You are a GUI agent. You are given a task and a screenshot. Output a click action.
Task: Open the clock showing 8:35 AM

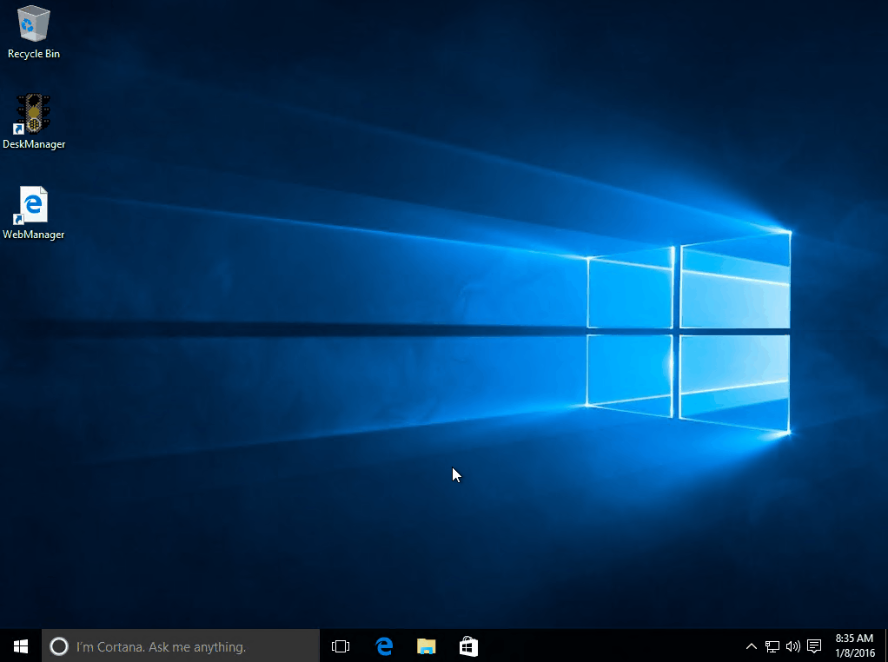click(855, 646)
